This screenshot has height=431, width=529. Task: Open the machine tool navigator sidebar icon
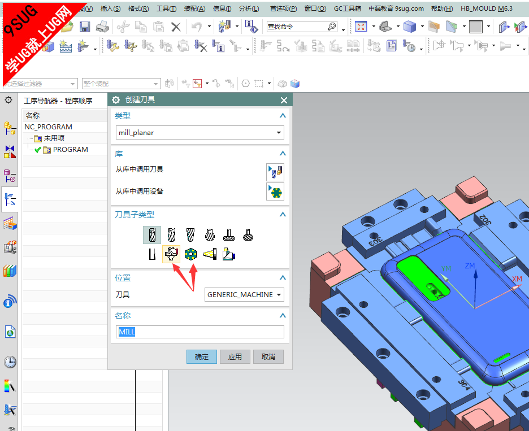tap(10, 247)
